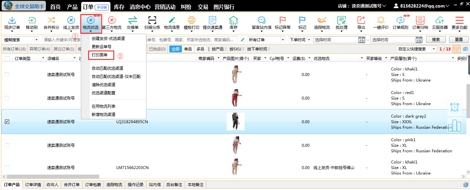This screenshot has height=190, width=470.
Task: Go to 消息中心 in top navigation
Action: (x=140, y=7)
